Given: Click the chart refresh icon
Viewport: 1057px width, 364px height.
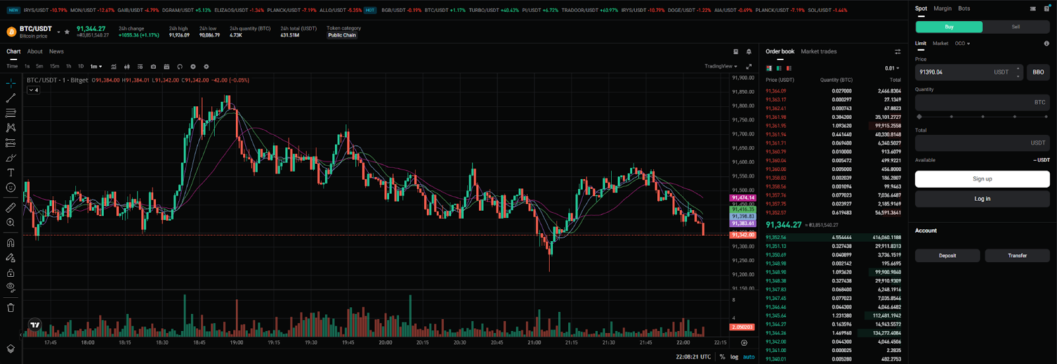Looking at the screenshot, I should 180,66.
